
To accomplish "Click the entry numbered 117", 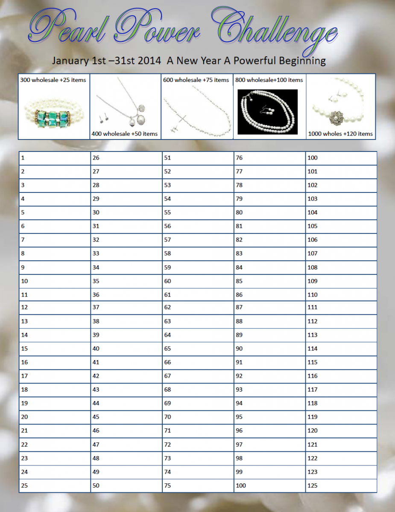I will [341, 390].
